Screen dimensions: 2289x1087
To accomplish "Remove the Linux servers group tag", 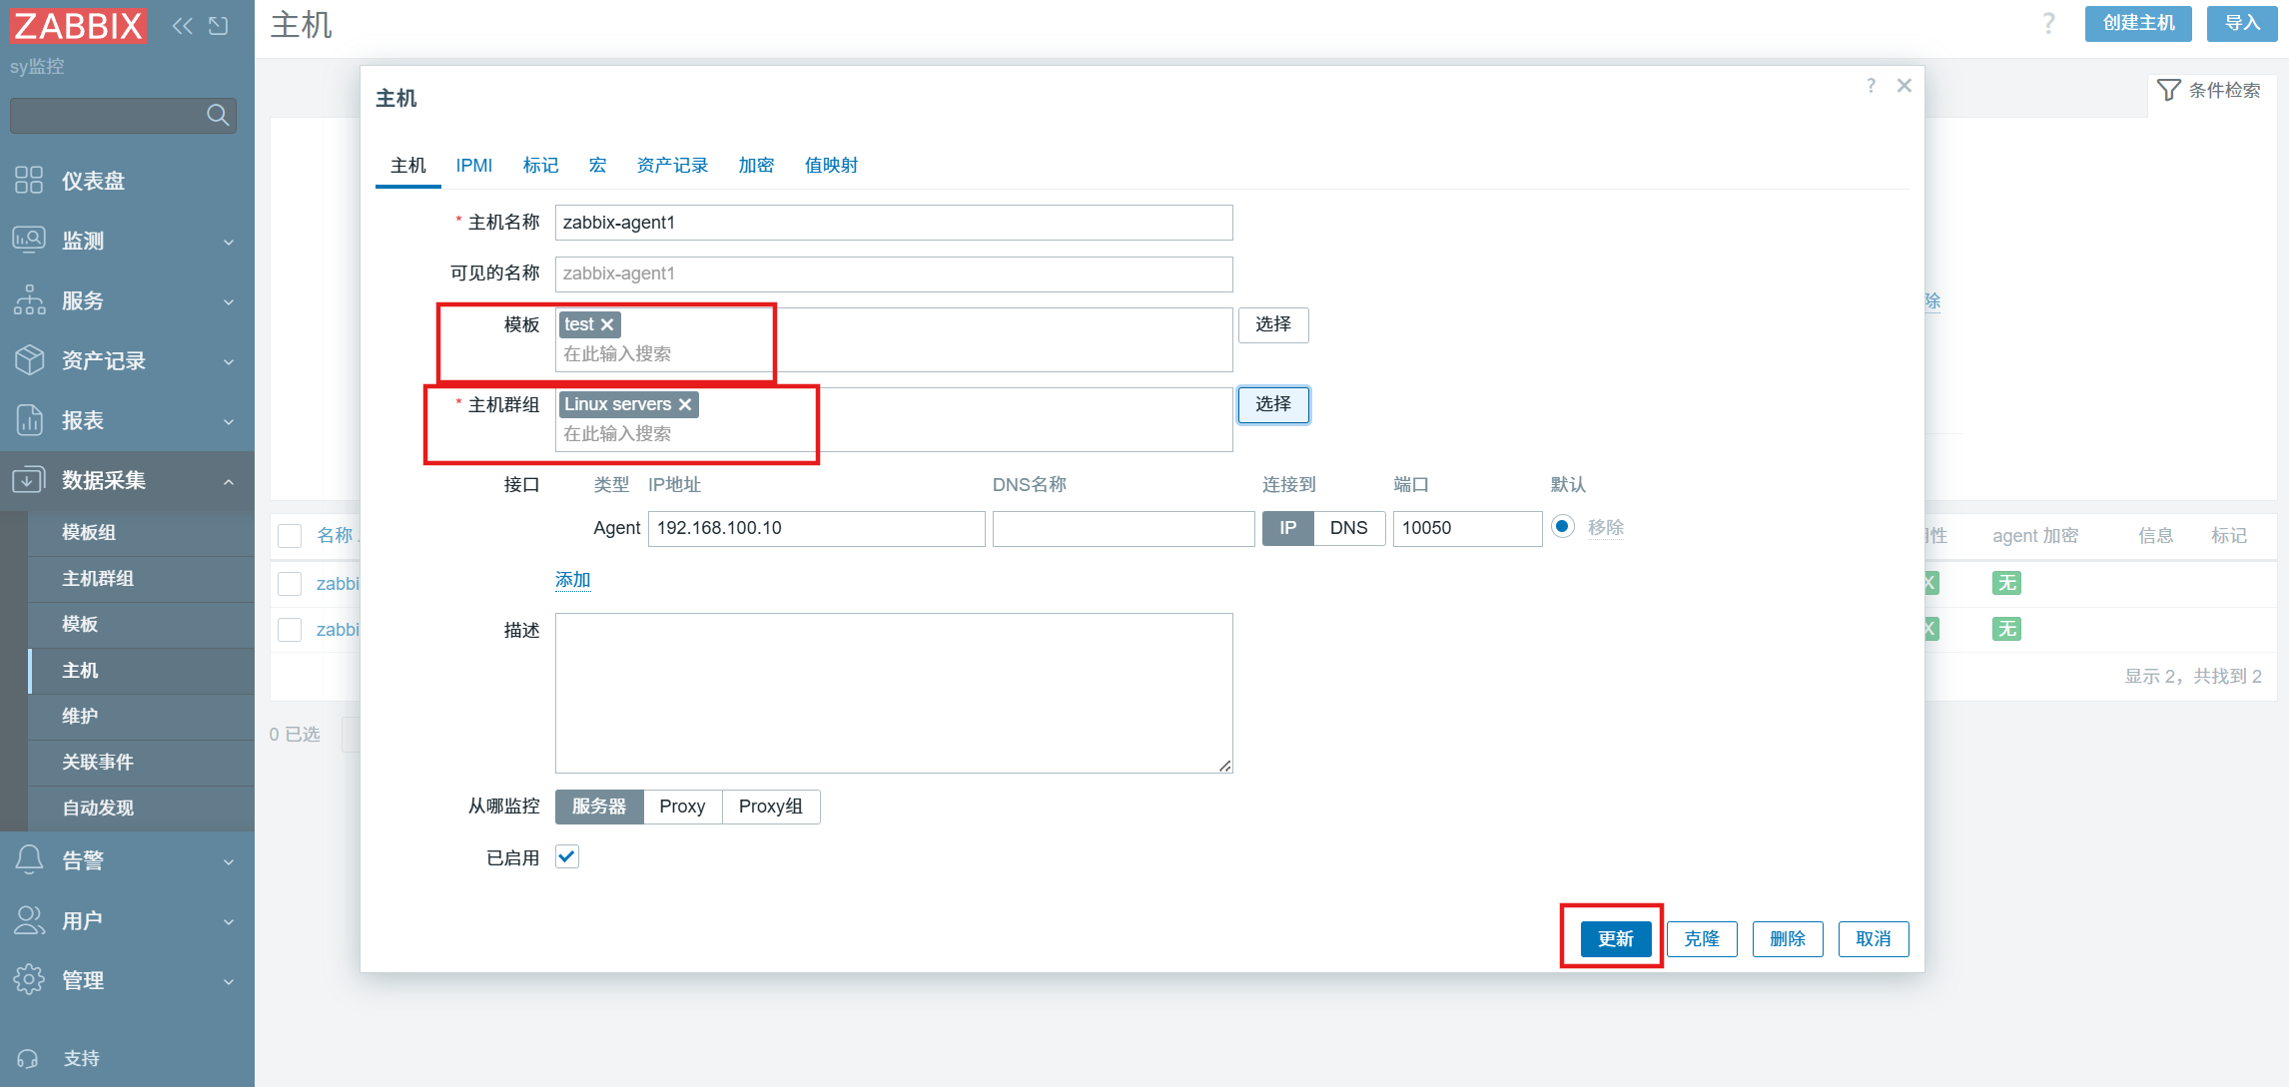I will (685, 404).
